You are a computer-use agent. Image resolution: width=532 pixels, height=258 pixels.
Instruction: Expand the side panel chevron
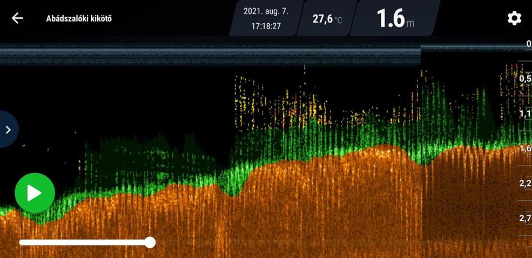coord(8,129)
